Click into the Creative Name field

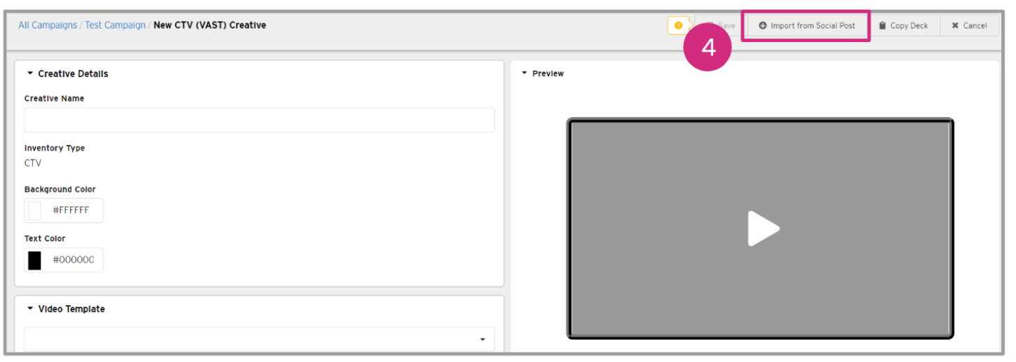pyautogui.click(x=259, y=120)
